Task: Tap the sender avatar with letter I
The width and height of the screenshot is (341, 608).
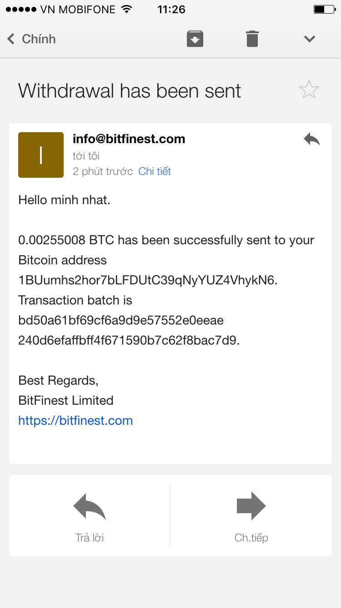Action: (41, 155)
